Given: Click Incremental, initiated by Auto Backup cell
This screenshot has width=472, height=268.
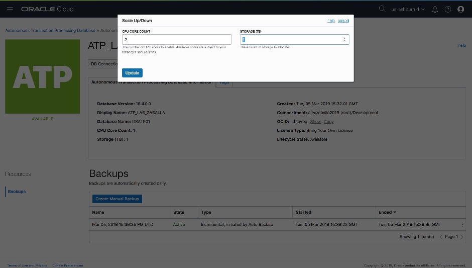Looking at the screenshot, I should point(237,225).
